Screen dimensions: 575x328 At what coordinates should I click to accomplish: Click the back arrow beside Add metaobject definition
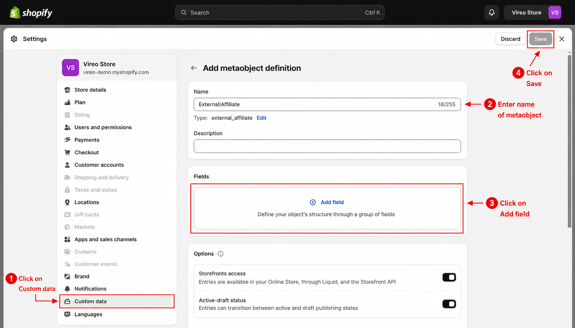[x=194, y=68]
